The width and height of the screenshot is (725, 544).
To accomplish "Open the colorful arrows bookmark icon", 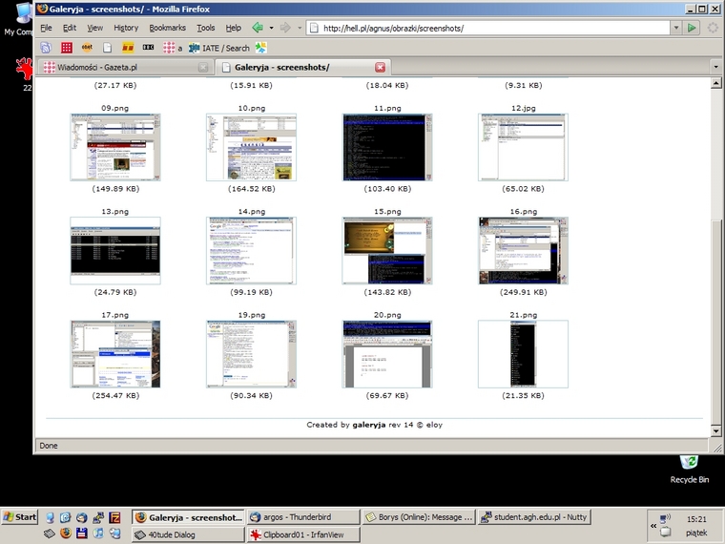I will coord(261,47).
